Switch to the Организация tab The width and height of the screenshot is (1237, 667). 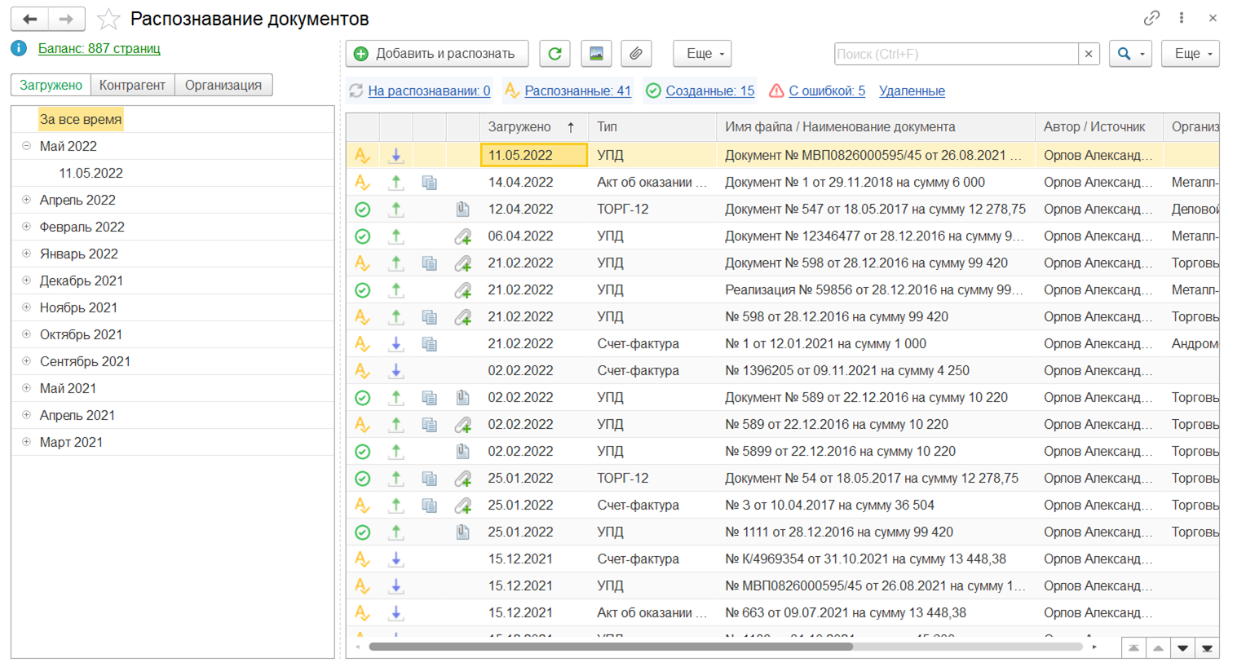tap(223, 85)
